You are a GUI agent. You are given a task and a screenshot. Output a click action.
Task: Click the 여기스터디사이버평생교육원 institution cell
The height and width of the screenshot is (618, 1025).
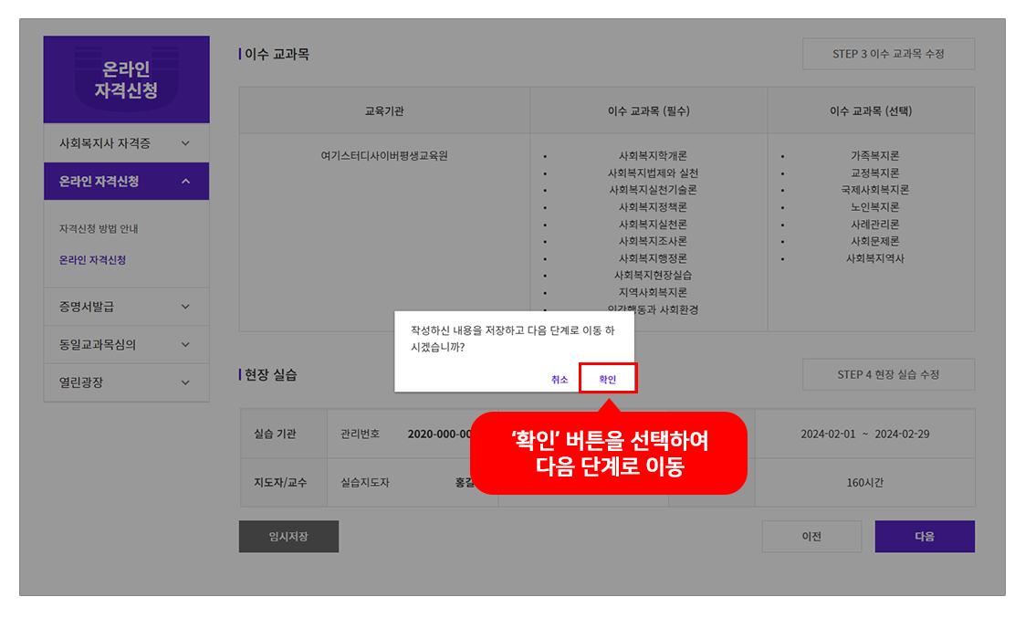pyautogui.click(x=383, y=156)
